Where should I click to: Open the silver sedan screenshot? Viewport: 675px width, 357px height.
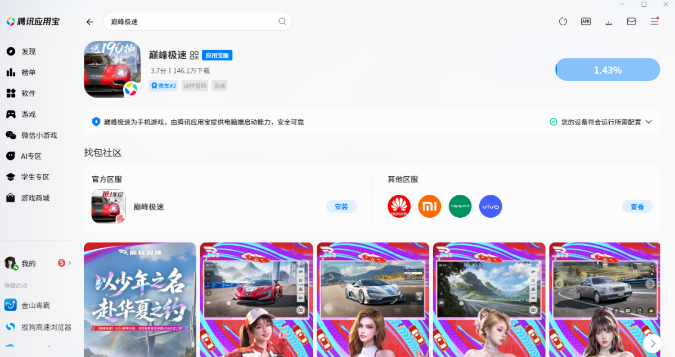[605, 300]
